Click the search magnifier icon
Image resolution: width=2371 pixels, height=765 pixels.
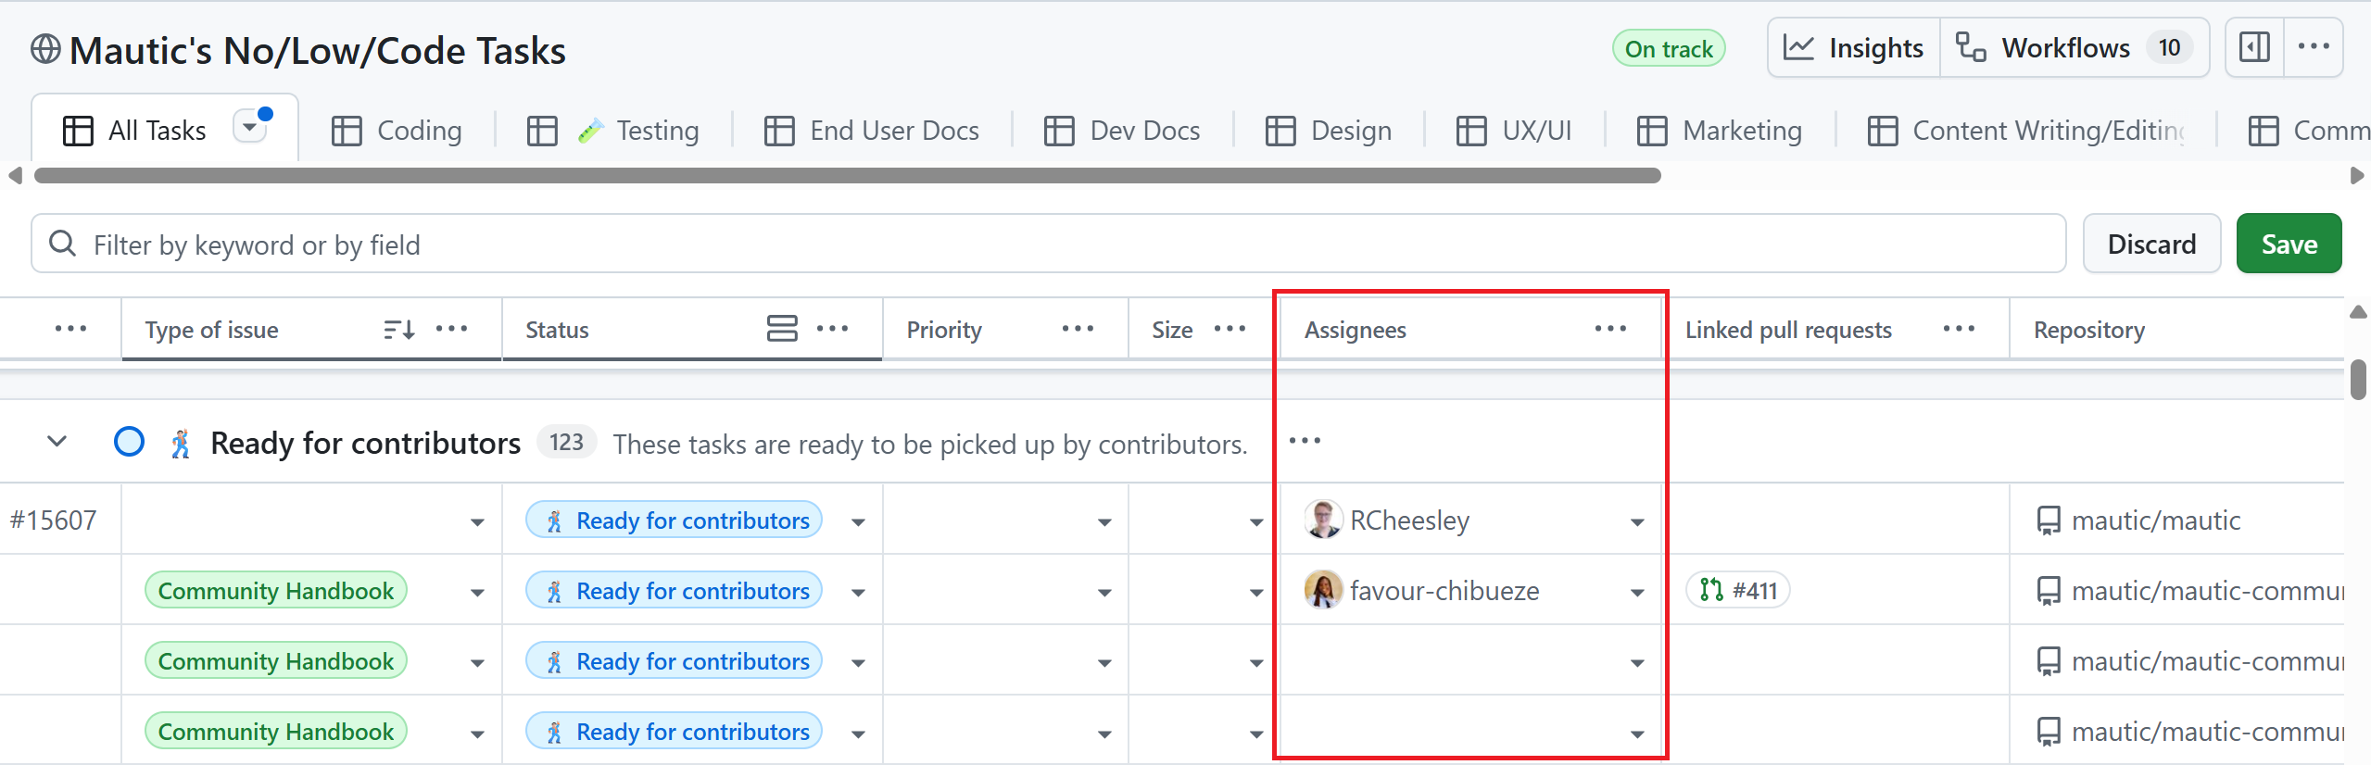click(62, 244)
